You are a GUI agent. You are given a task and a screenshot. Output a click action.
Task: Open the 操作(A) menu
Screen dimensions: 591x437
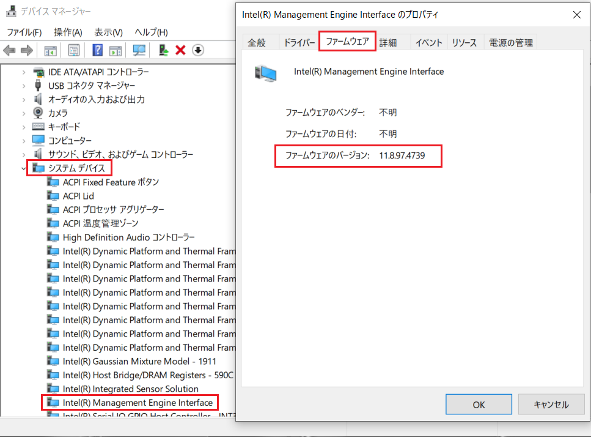(68, 32)
